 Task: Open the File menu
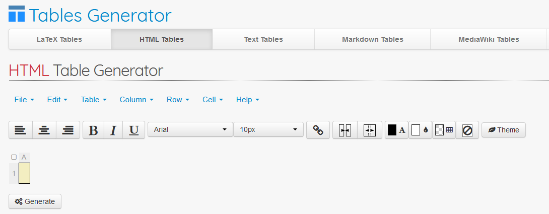click(x=24, y=100)
